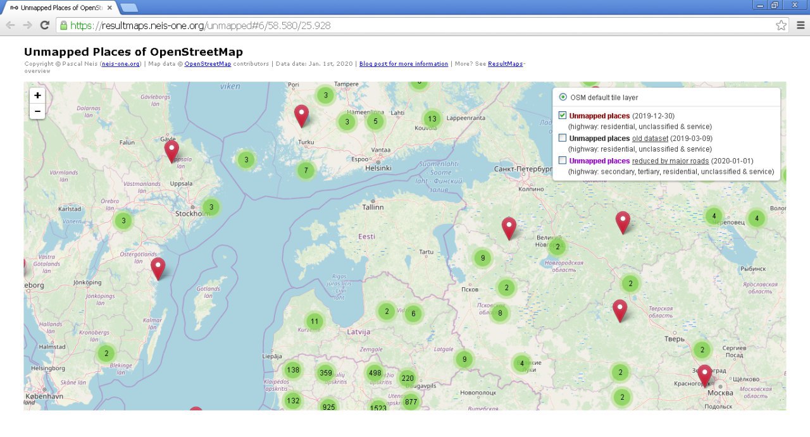The image size is (810, 437).
Task: Select OSM default tile layer radio
Action: (x=563, y=97)
